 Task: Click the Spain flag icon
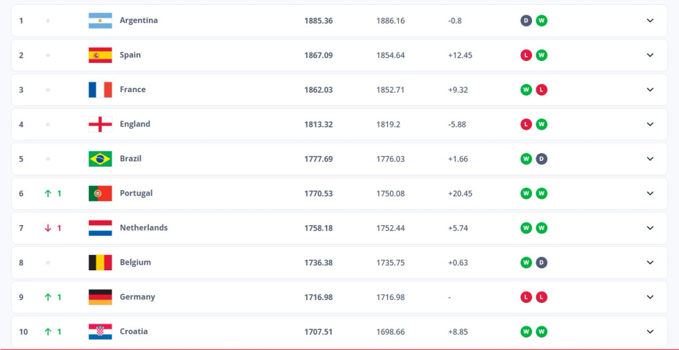pyautogui.click(x=100, y=55)
